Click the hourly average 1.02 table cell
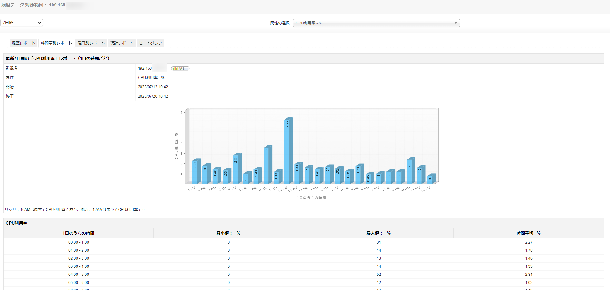This screenshot has width=610, height=290. coord(529,283)
